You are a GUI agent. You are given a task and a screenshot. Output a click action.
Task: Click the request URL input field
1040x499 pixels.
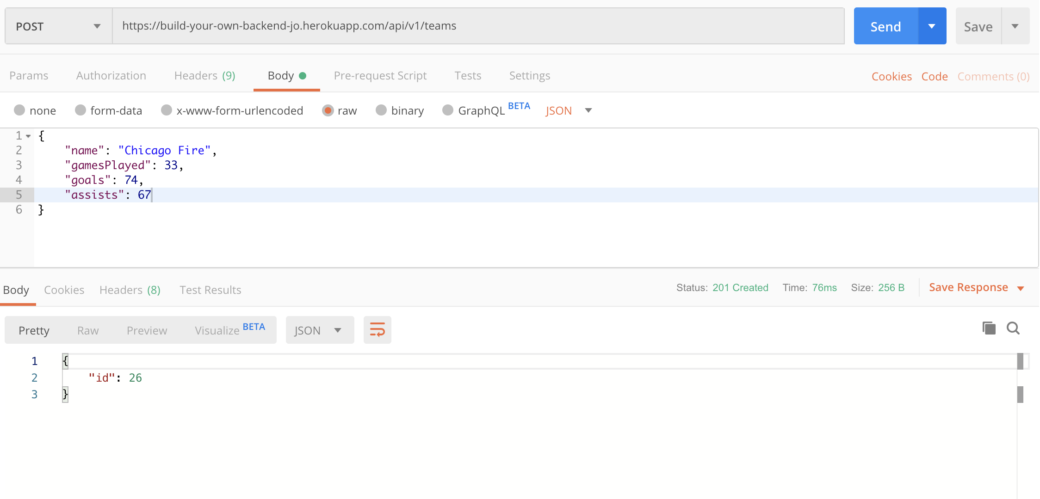(x=463, y=26)
